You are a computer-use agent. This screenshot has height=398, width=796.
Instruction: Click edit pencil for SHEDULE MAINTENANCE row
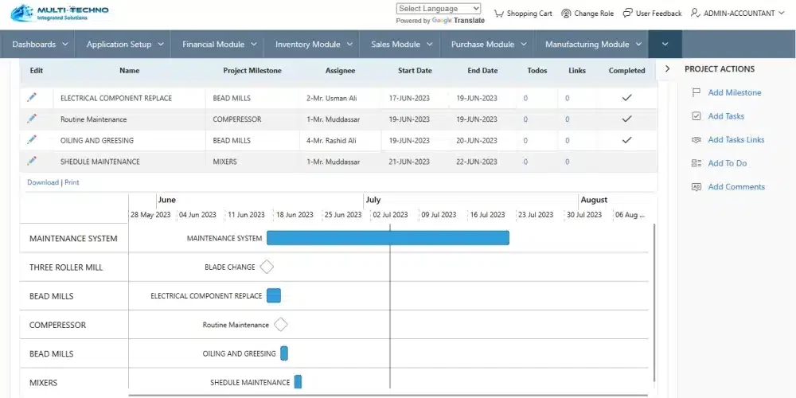point(32,161)
